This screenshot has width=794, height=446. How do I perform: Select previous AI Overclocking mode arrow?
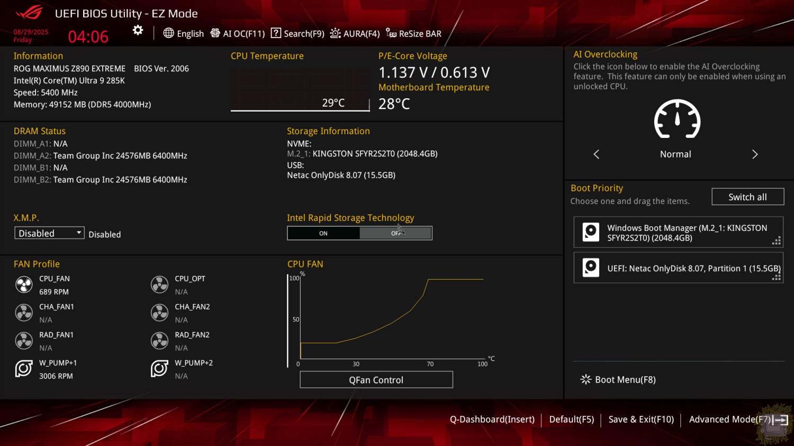coord(597,154)
